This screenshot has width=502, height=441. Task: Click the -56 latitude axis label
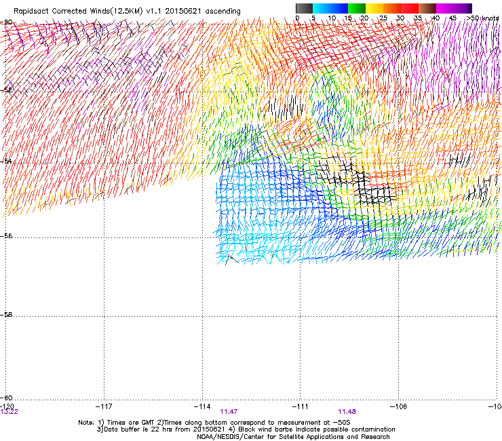(6, 235)
